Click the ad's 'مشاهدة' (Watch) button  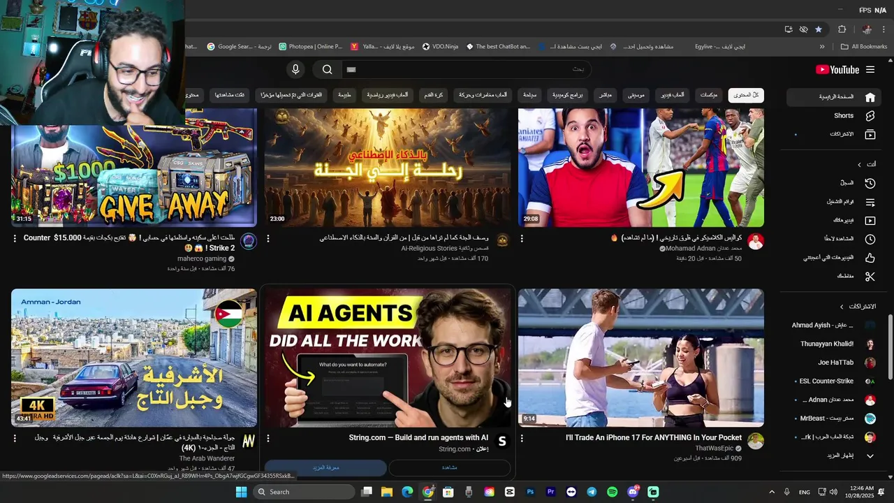point(449,467)
